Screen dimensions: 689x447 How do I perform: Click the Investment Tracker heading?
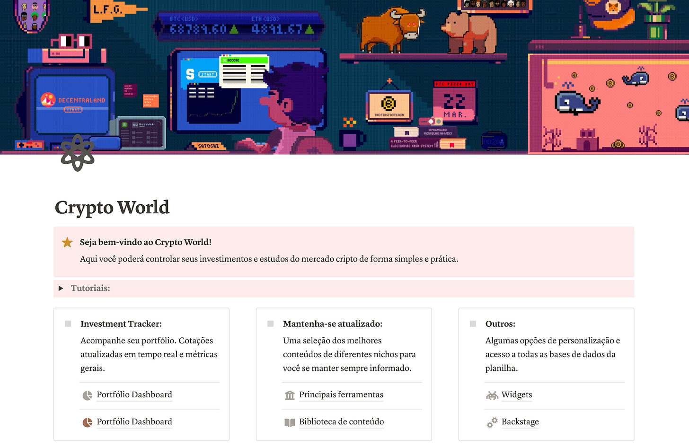(121, 324)
